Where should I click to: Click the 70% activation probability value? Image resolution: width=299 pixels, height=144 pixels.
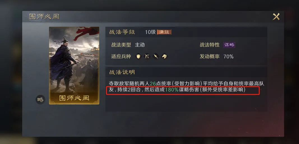click(x=228, y=57)
